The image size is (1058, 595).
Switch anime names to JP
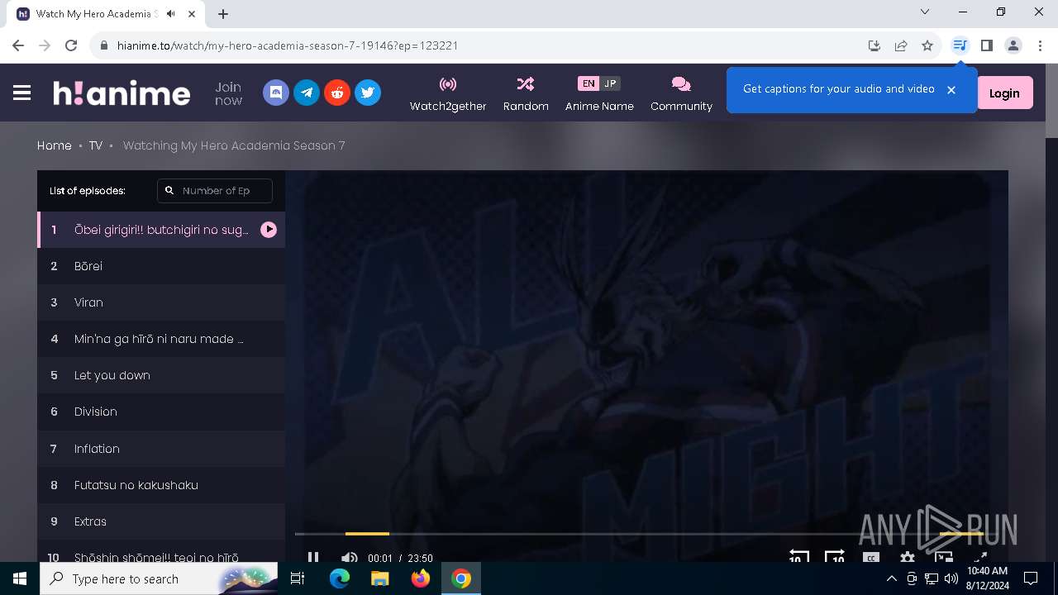[610, 83]
